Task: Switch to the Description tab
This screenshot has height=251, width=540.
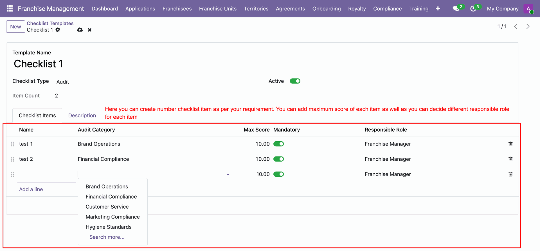Action: pyautogui.click(x=82, y=116)
